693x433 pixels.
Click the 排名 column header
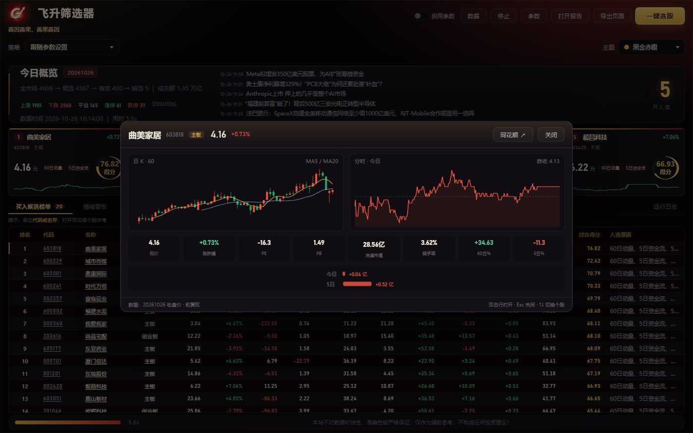[25, 235]
